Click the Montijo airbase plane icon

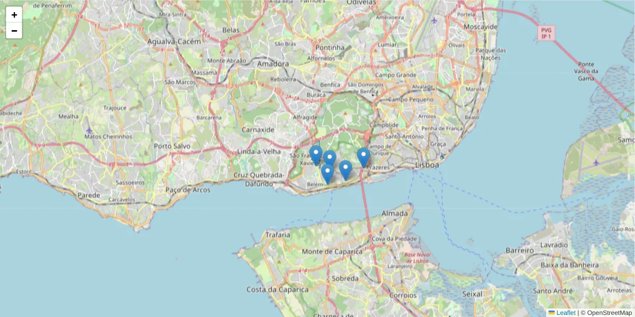tap(597, 162)
